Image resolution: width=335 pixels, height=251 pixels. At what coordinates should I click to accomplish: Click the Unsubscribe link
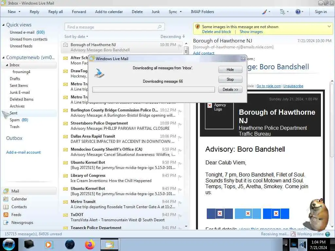tap(293, 86)
